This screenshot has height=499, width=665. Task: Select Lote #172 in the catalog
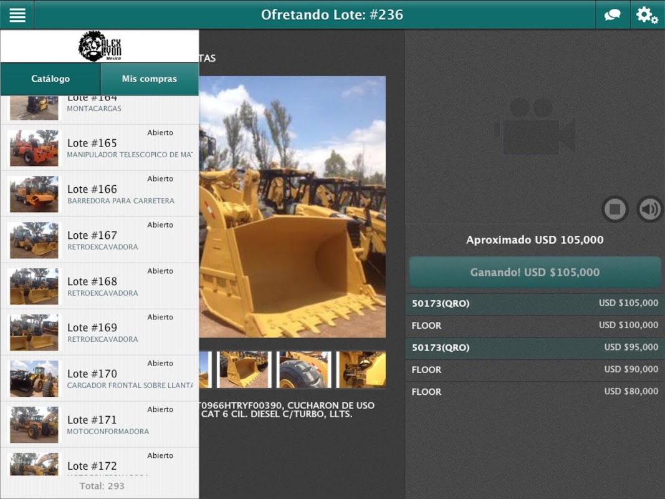pyautogui.click(x=100, y=462)
